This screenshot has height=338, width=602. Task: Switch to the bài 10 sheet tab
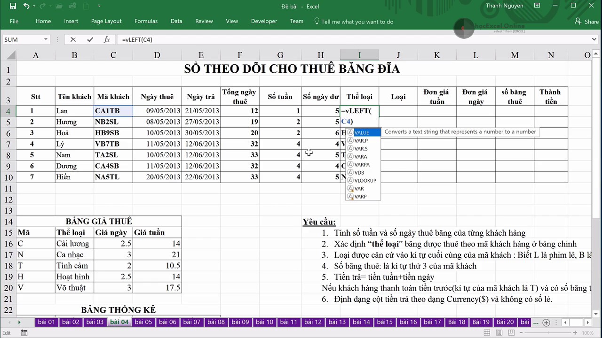(x=264, y=322)
